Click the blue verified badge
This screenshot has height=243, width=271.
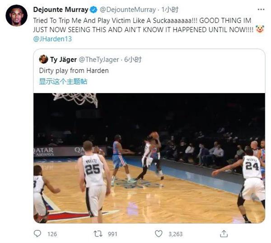[x=94, y=9]
